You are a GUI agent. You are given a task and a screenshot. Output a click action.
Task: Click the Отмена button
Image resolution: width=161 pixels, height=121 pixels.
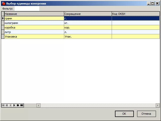click(146, 114)
